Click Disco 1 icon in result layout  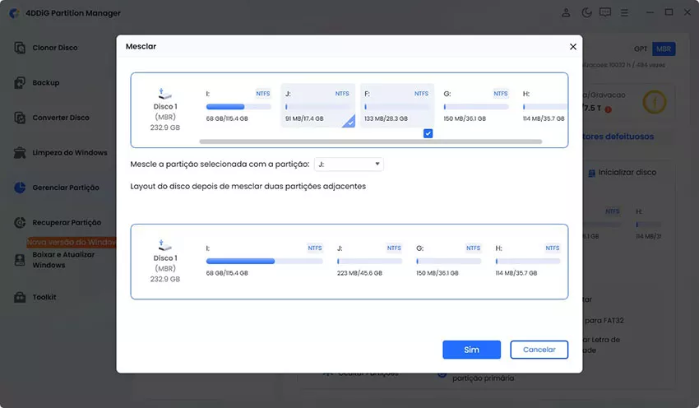point(164,245)
